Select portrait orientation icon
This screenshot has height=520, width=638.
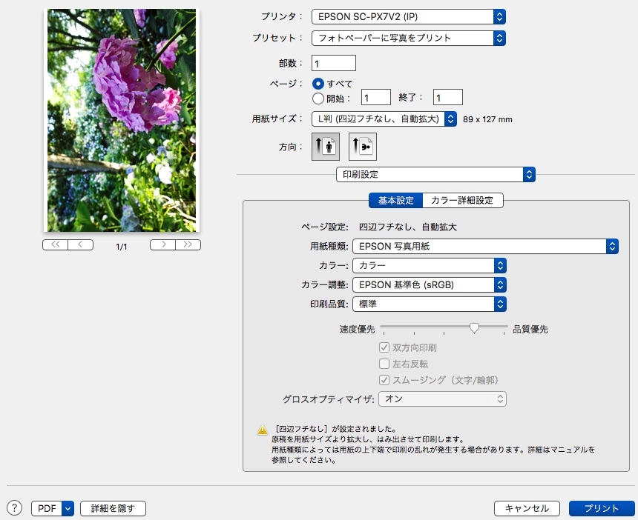(326, 146)
